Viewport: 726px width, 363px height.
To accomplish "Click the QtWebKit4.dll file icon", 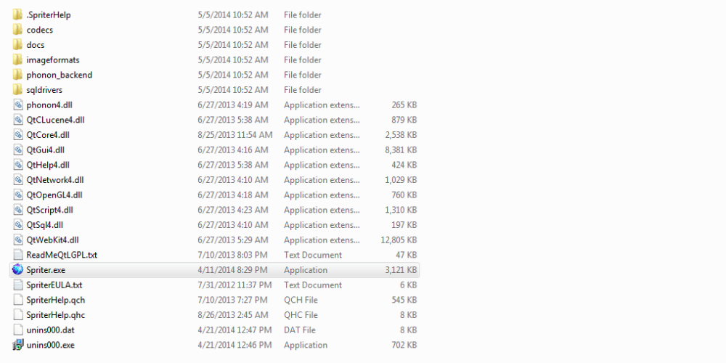I will pos(17,240).
